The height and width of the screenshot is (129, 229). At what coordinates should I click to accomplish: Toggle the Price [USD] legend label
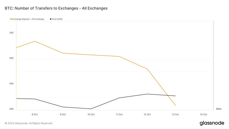coord(57,19)
